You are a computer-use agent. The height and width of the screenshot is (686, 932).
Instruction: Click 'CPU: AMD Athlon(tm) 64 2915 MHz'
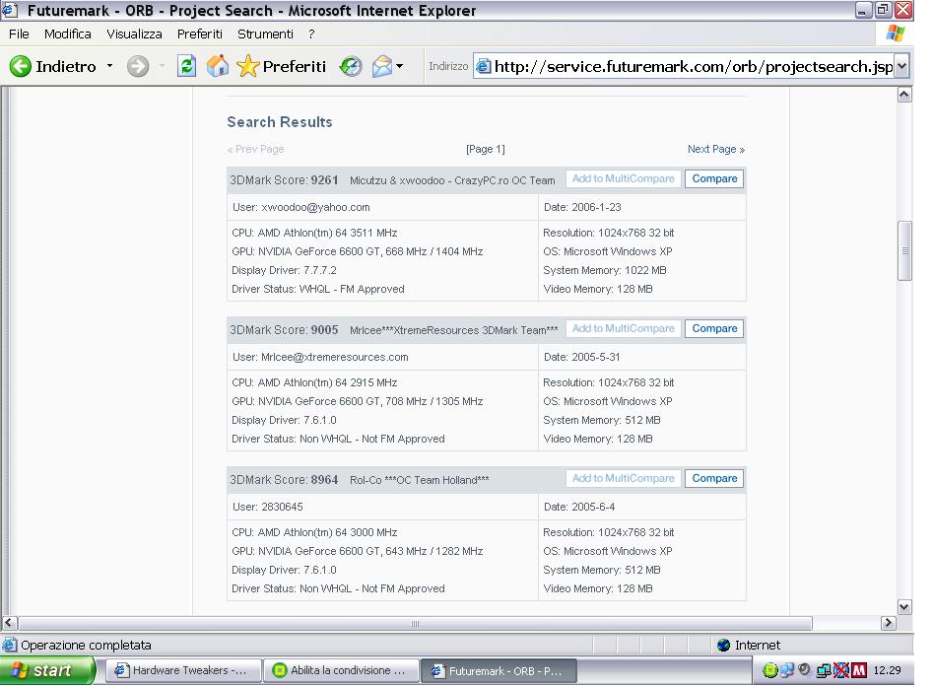314,382
